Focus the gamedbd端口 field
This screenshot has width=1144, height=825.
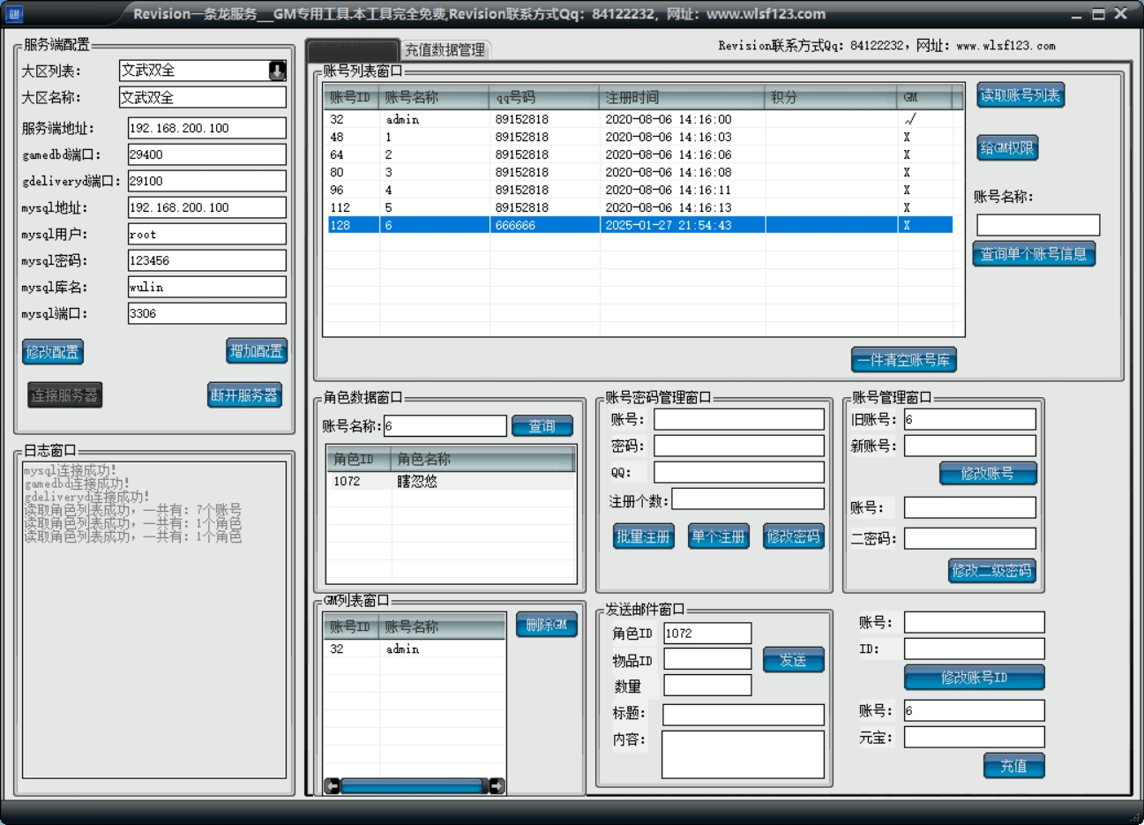point(207,154)
